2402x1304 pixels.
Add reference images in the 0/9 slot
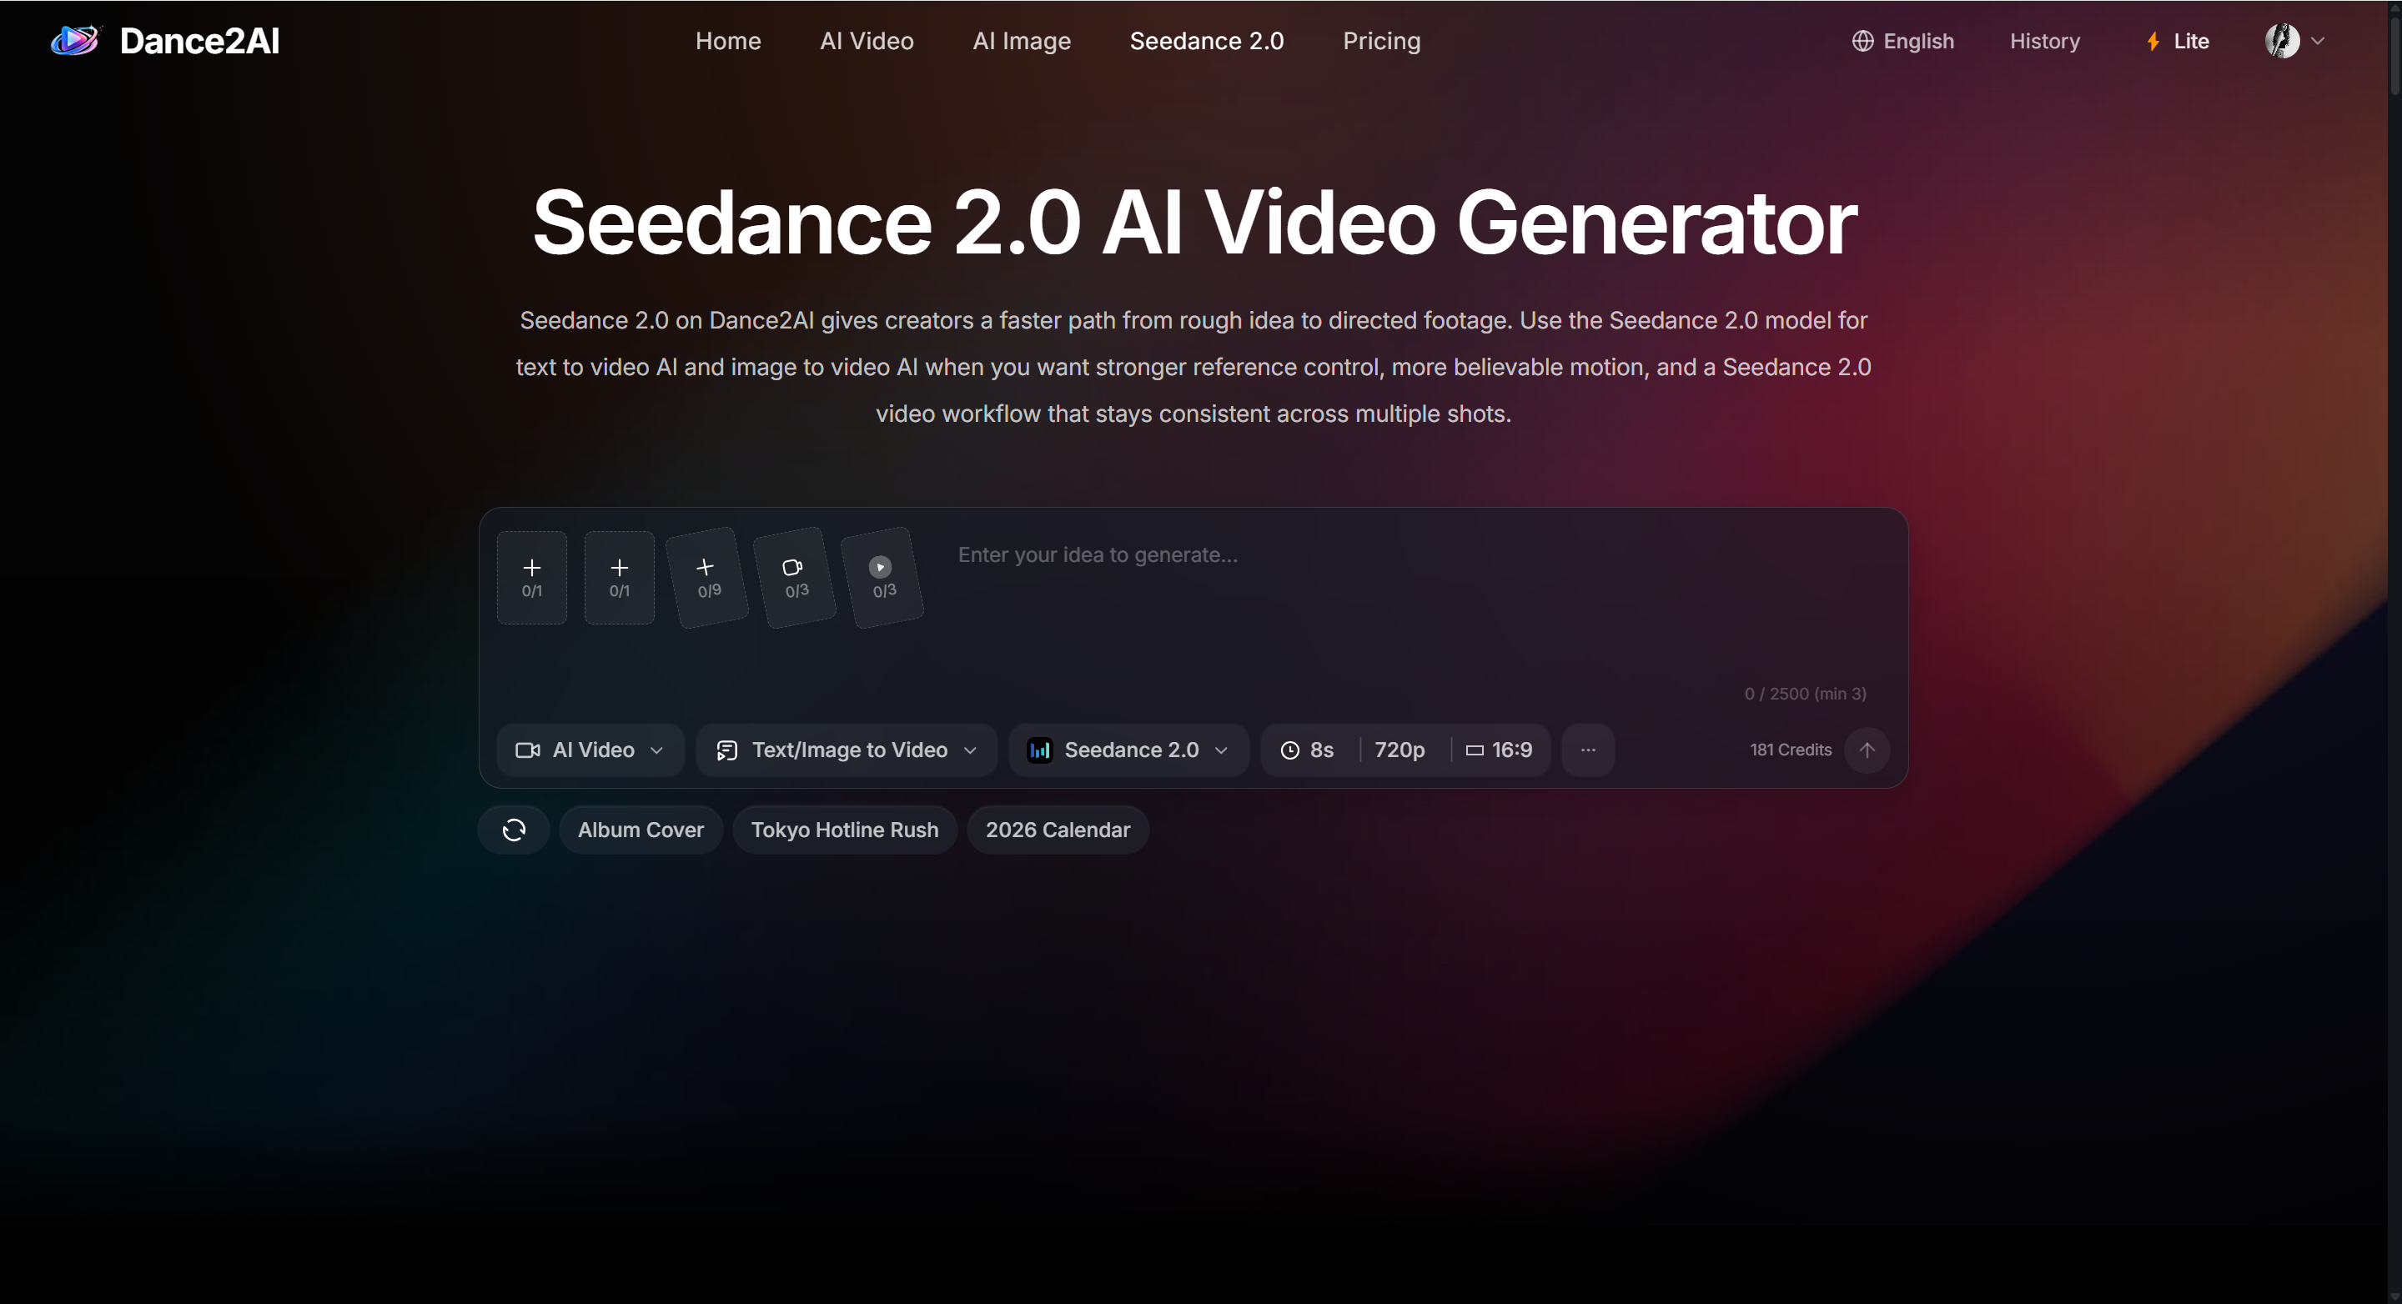click(x=709, y=578)
